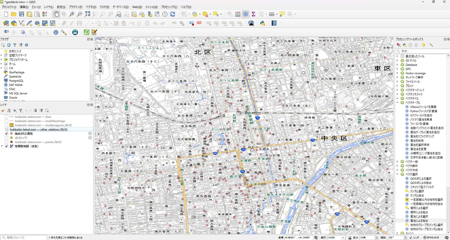Enable the hokkaido-latest.osm lines layer checkbox
This screenshot has width=450, height=240.
6,117
